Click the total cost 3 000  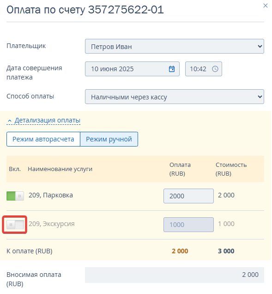[226, 251]
